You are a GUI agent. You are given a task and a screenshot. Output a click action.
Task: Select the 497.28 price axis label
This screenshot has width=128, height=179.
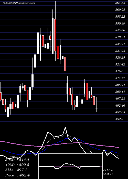point(120,99)
